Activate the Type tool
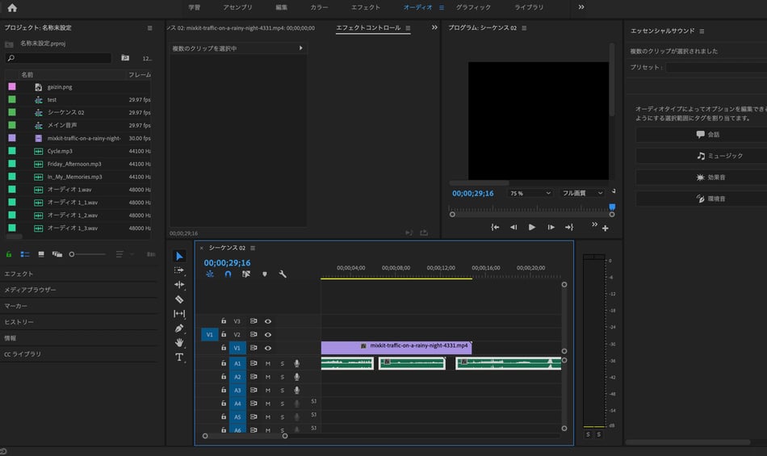 click(x=179, y=357)
